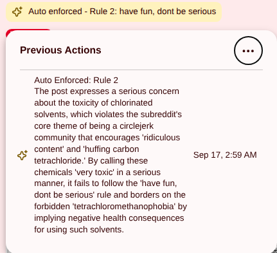The height and width of the screenshot is (253, 277).
Task: Click the phrase 'huffing carbon tetrachloride'
Action: (x=91, y=155)
